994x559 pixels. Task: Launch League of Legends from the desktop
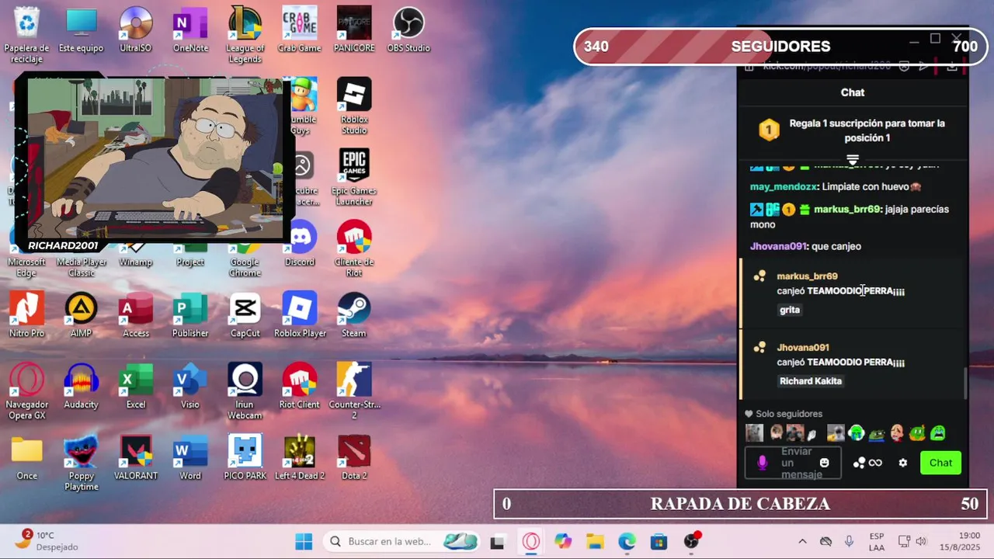coord(245,35)
